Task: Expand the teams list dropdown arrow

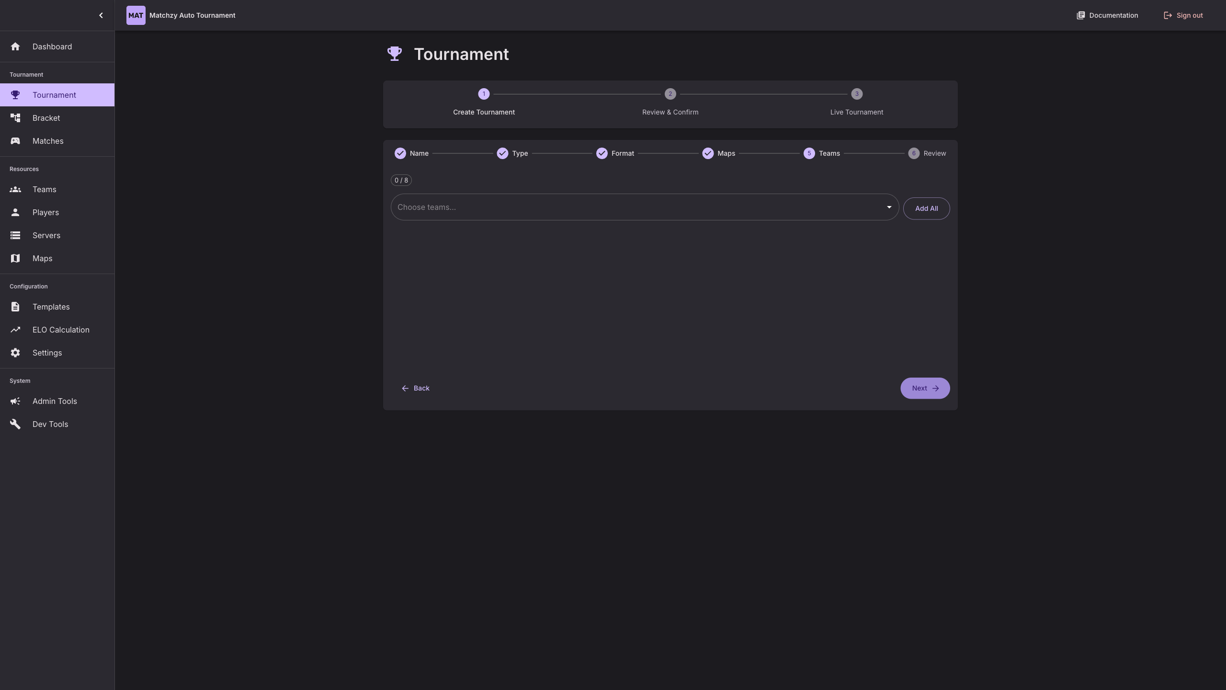Action: 889,207
